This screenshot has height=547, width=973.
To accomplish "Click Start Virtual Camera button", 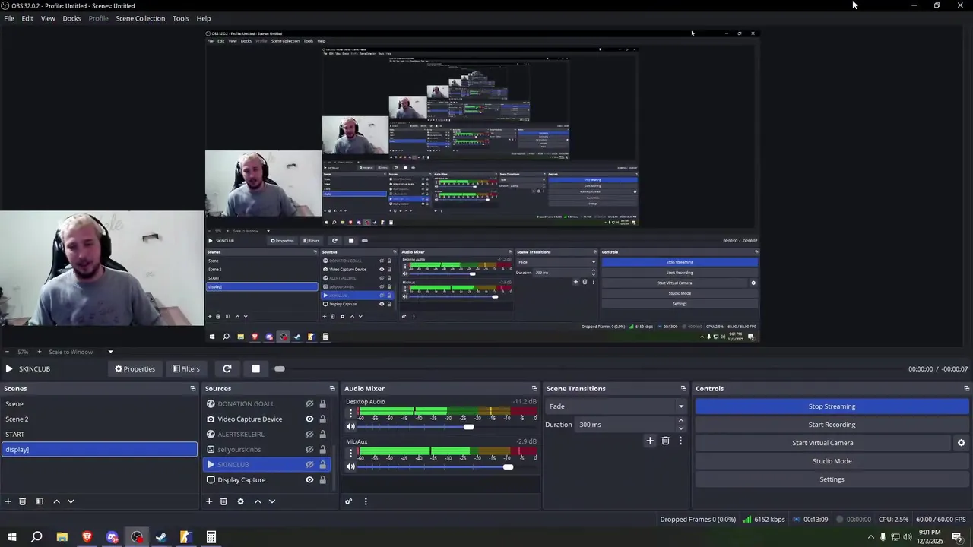I will (x=822, y=443).
